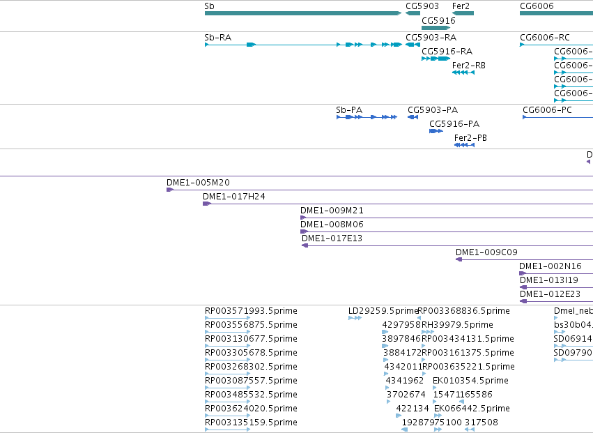Select the EK010354.5prime EST label
Image resolution: width=593 pixels, height=433 pixels.
pyautogui.click(x=470, y=381)
